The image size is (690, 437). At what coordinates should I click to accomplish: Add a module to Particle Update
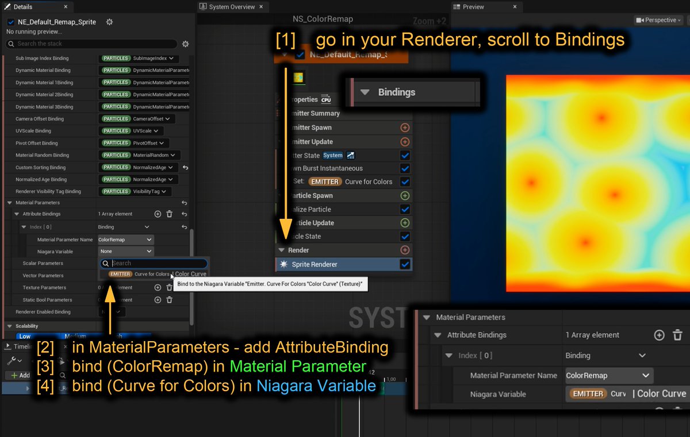coord(405,223)
